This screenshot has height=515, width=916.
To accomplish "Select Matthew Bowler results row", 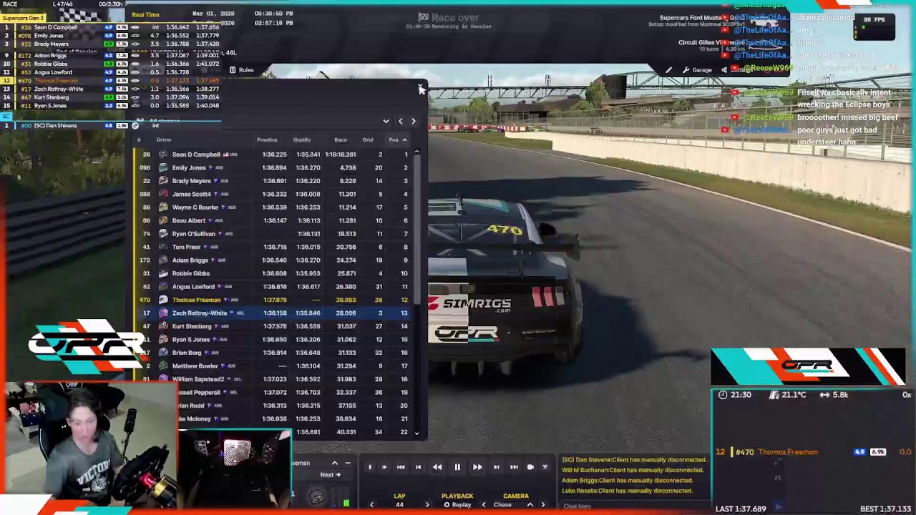I will pyautogui.click(x=273, y=366).
